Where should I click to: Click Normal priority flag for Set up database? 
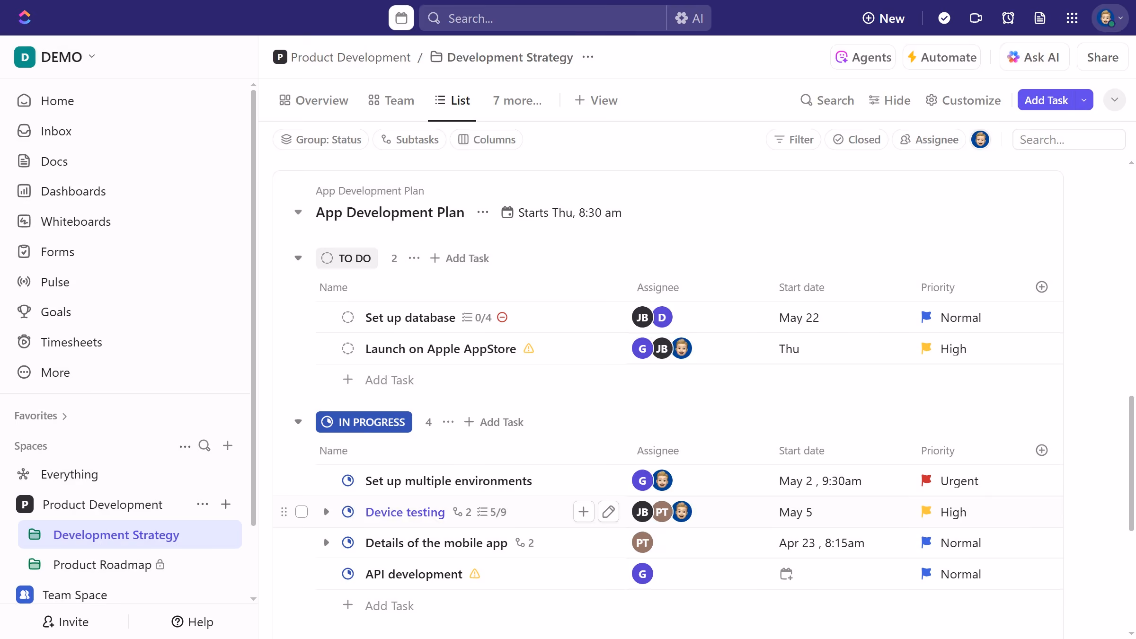click(x=926, y=317)
